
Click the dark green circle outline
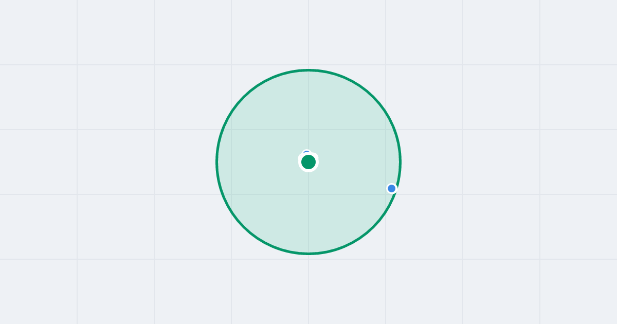click(x=308, y=70)
